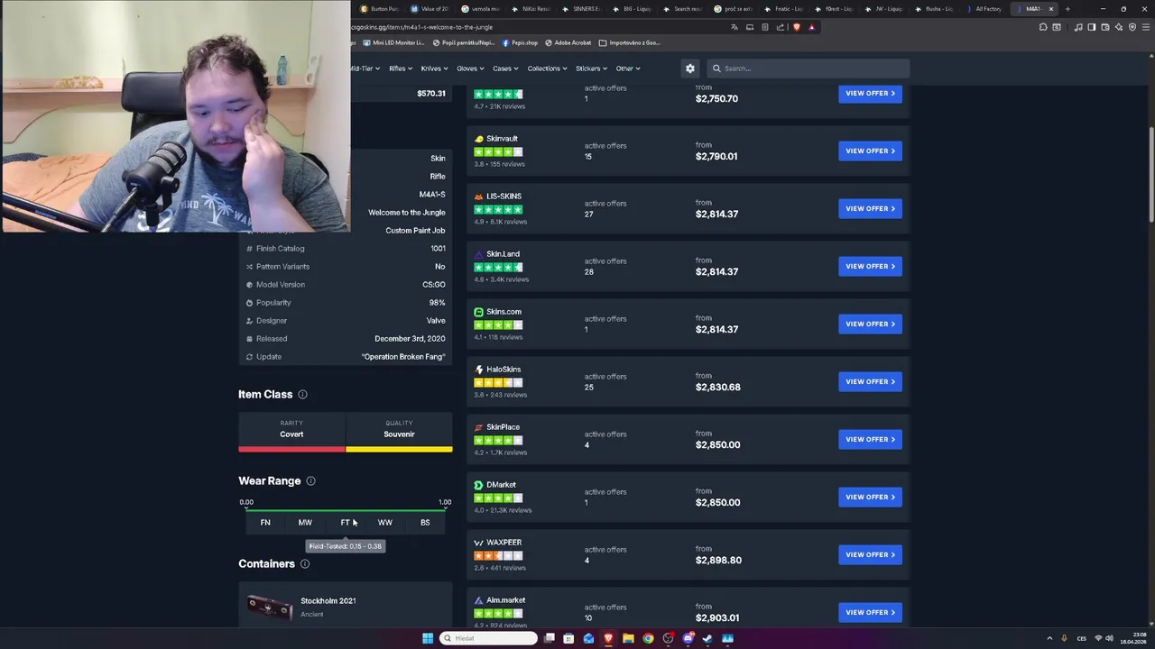Expand the Gloves dropdown menu
Image resolution: width=1155 pixels, height=649 pixels.
[470, 69]
